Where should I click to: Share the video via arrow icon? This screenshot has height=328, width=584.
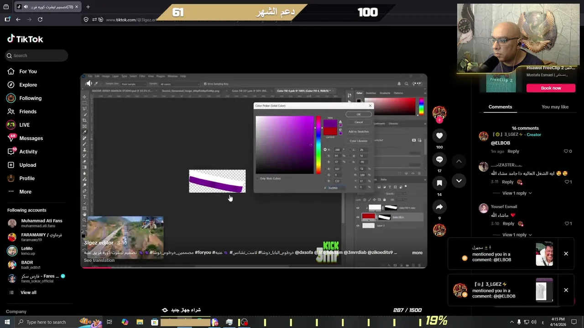pyautogui.click(x=439, y=207)
